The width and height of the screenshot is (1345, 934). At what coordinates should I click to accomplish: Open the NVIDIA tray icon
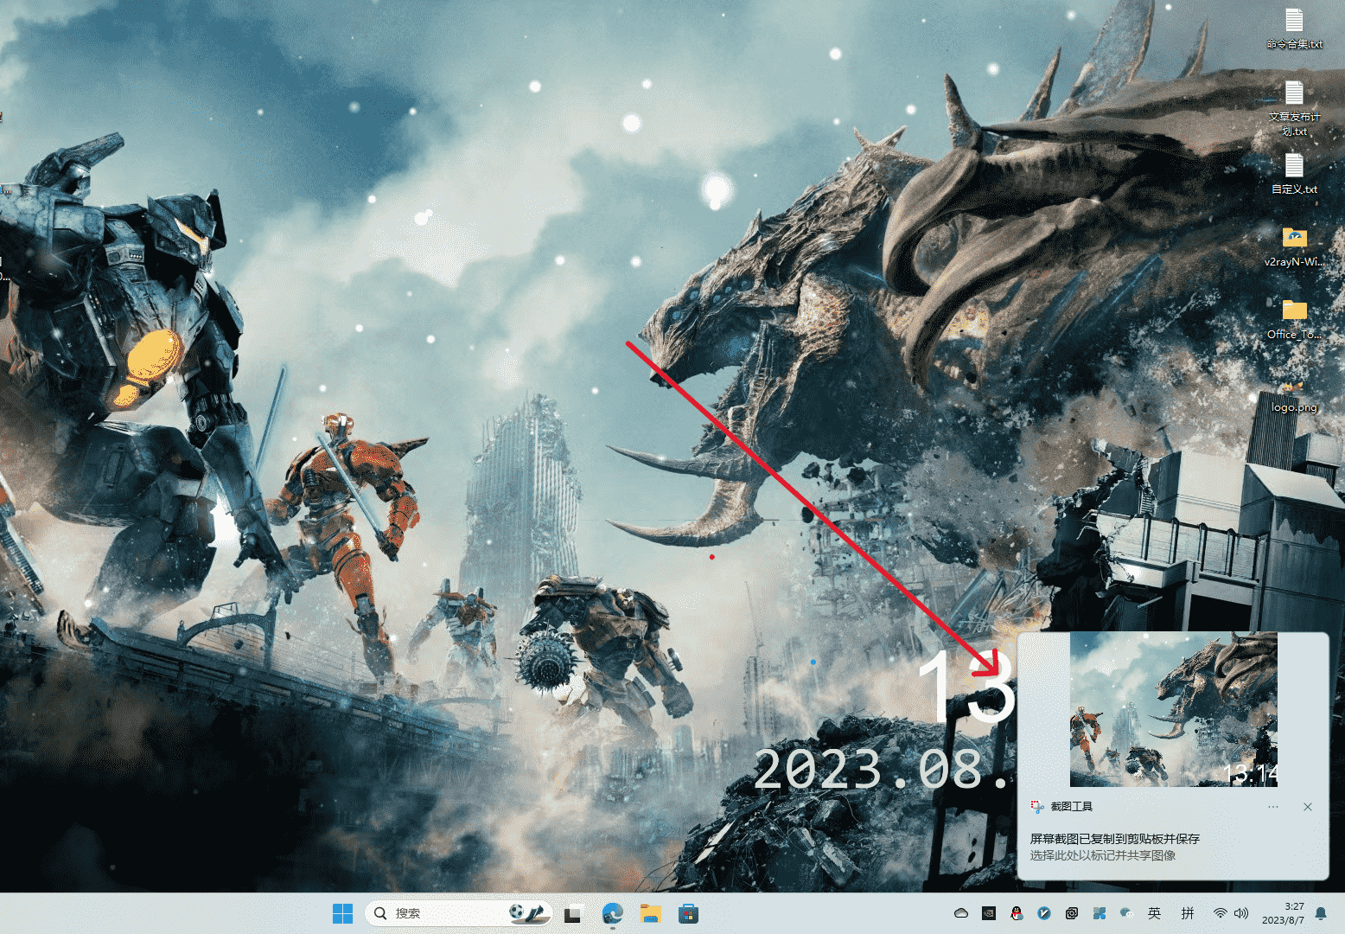(x=989, y=913)
